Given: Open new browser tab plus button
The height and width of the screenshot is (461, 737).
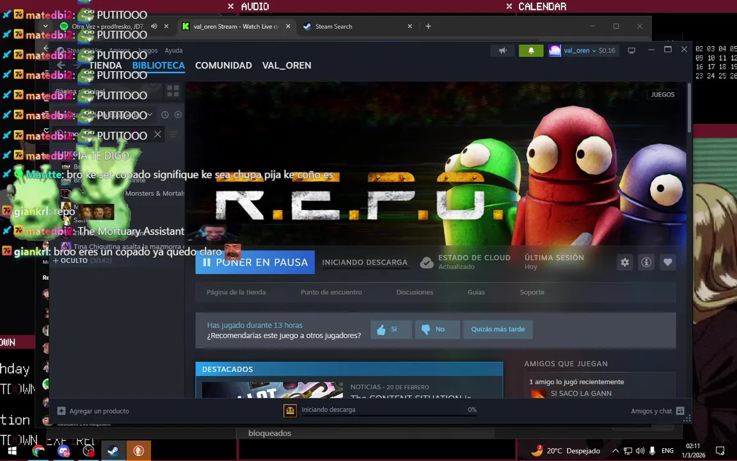Looking at the screenshot, I should click(428, 26).
